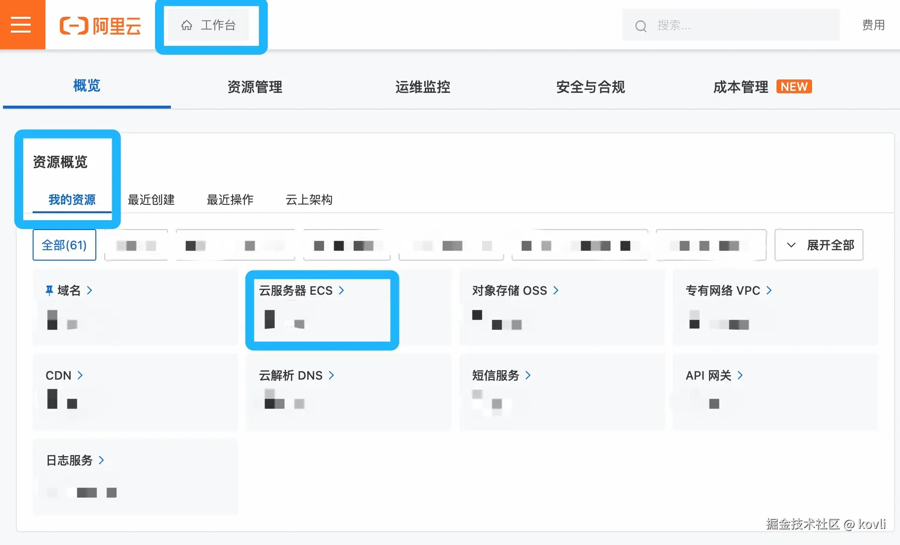Switch to the 资源管理 tab
900x545 pixels.
coord(255,87)
